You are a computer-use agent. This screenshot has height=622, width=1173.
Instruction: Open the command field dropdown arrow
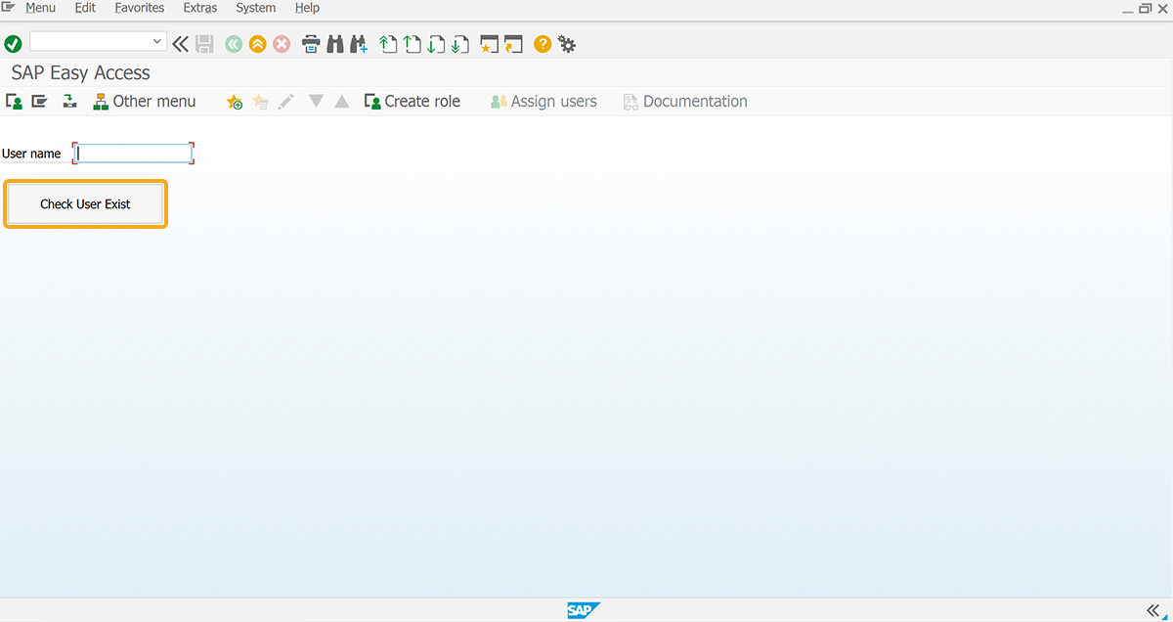pyautogui.click(x=157, y=41)
